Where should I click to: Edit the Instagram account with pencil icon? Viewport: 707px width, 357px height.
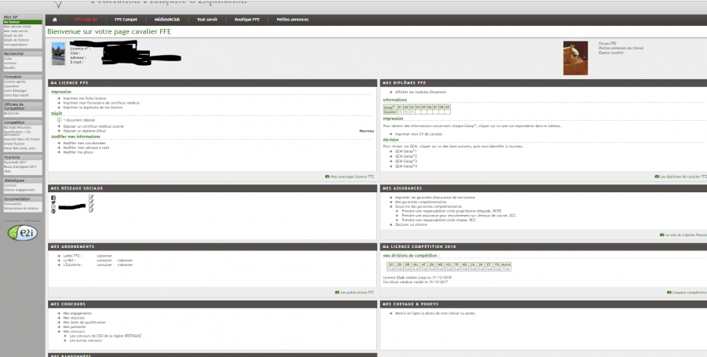tap(91, 206)
